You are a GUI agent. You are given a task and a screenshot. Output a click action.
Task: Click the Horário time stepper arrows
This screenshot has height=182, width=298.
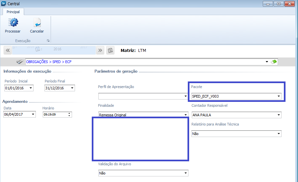(x=69, y=115)
